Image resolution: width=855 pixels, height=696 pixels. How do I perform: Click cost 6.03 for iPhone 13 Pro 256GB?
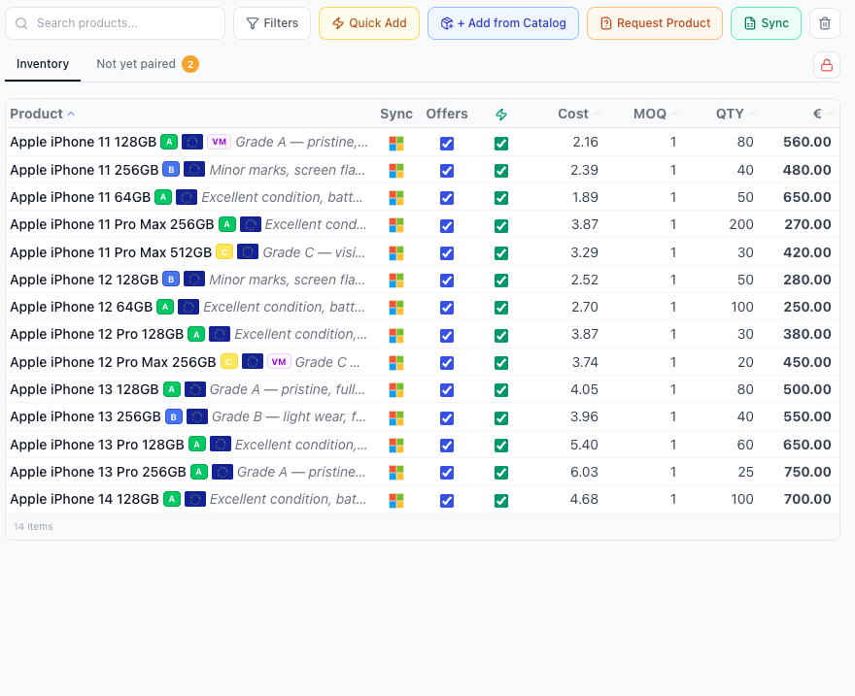[x=584, y=472]
